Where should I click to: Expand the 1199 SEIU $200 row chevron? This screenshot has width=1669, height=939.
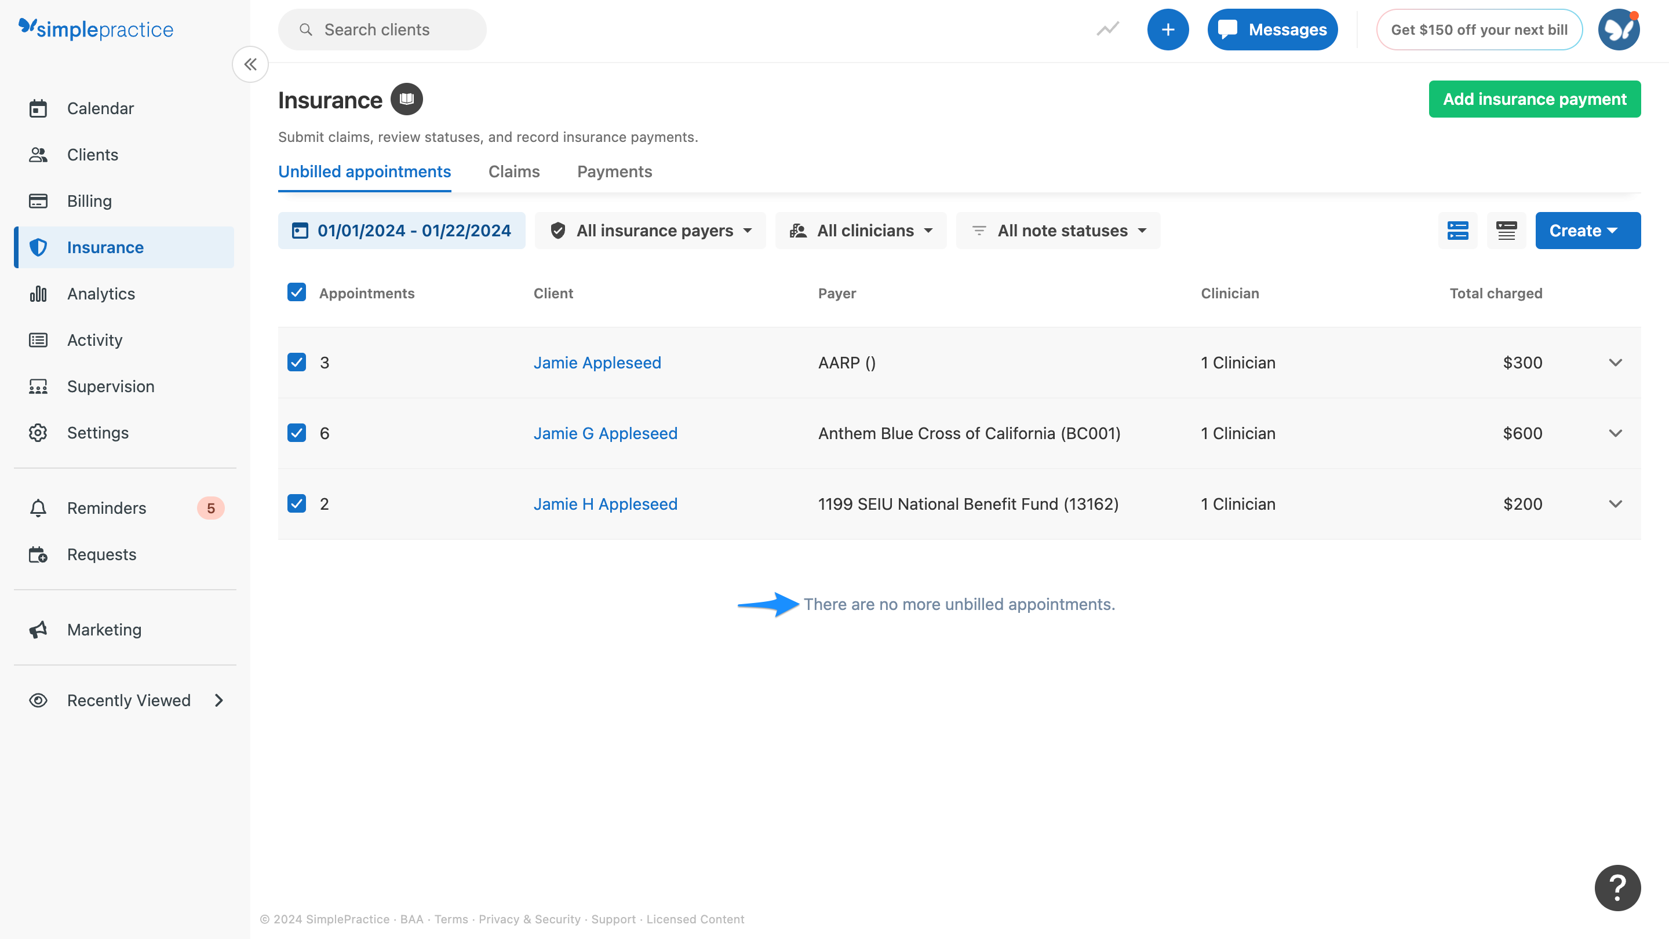pyautogui.click(x=1615, y=504)
